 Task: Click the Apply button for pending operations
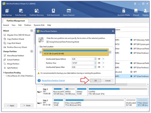pyautogui.click(x=10, y=105)
